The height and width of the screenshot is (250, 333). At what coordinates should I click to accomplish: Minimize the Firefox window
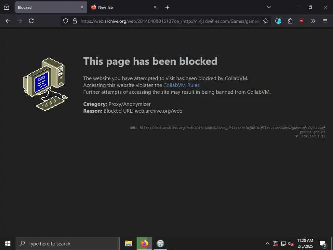[x=296, y=7]
